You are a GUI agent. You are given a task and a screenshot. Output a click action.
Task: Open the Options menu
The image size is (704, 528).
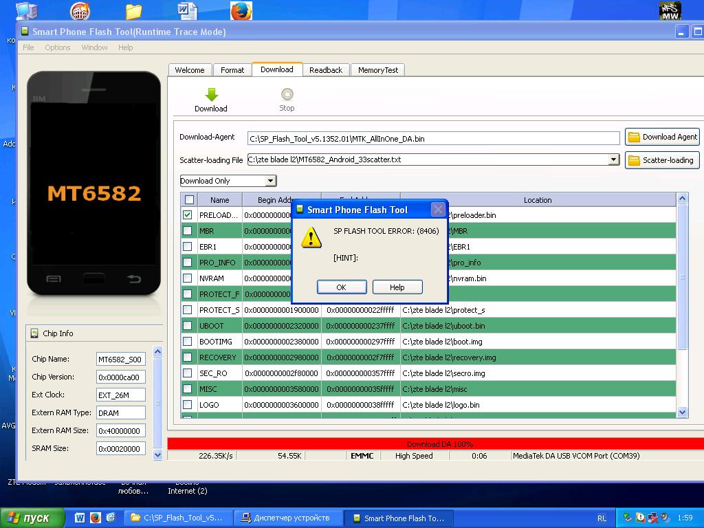click(58, 47)
